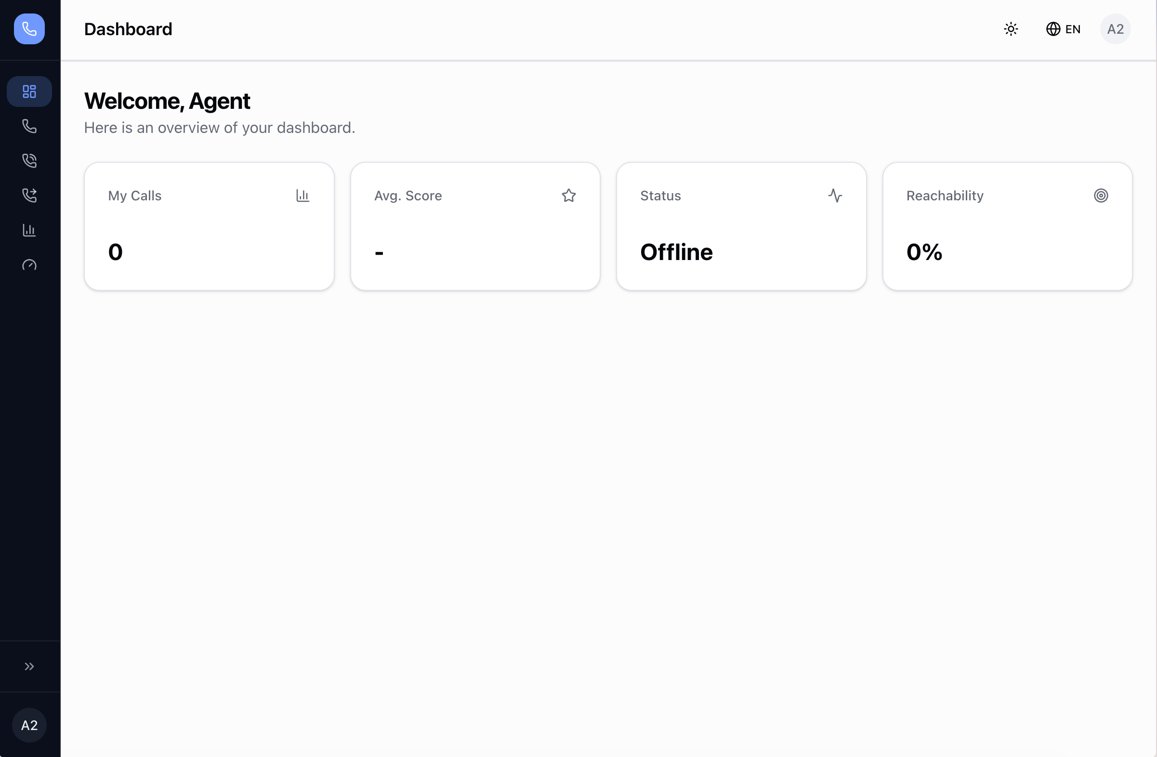Screen dimensions: 1157x757
Task: Select the performance gauge icon in sidebar
Action: click(x=29, y=265)
